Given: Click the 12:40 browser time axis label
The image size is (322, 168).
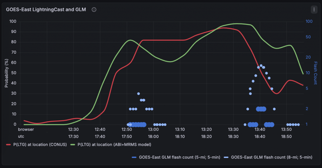Looking at the screenshot, I should 100,129.
